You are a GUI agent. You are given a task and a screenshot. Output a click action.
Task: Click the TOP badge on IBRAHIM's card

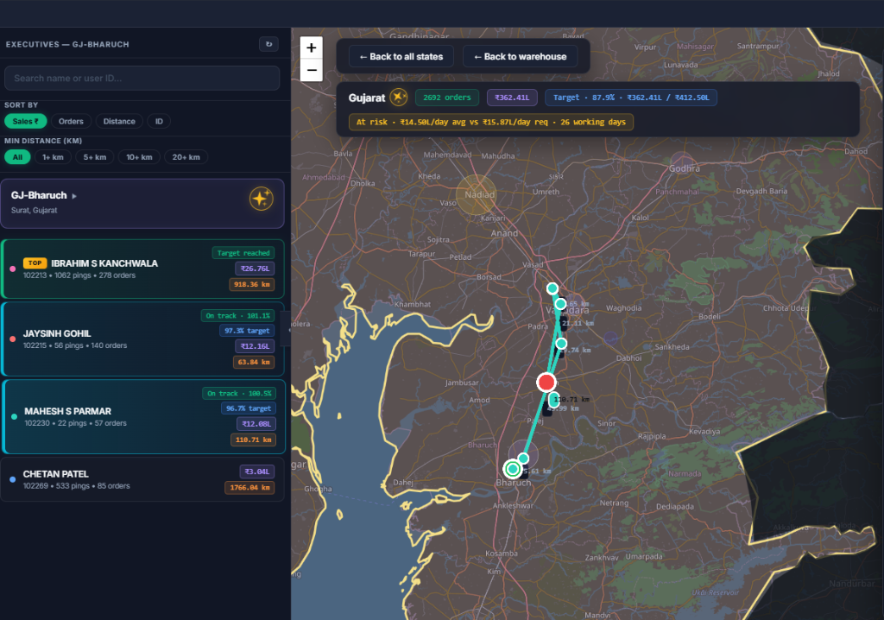pos(35,263)
